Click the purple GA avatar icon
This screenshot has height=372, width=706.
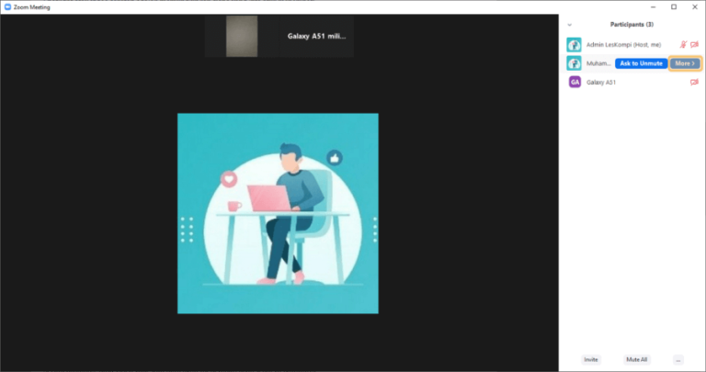(x=575, y=82)
